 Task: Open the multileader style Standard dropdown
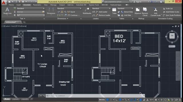pyautogui.click(x=101, y=8)
